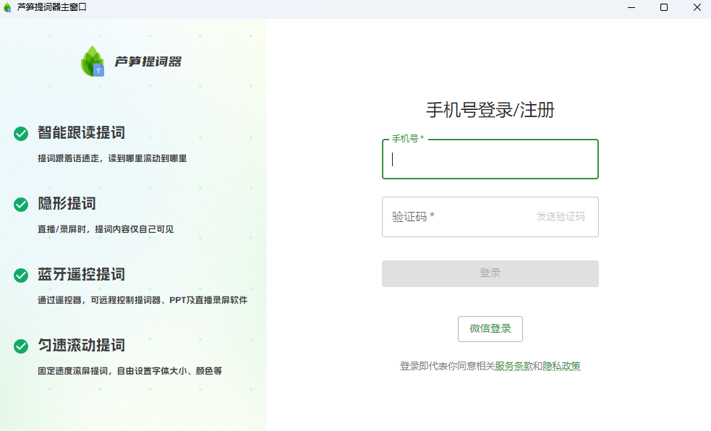Maximize the 芦笋提词器 window
The image size is (711, 431).
point(663,7)
